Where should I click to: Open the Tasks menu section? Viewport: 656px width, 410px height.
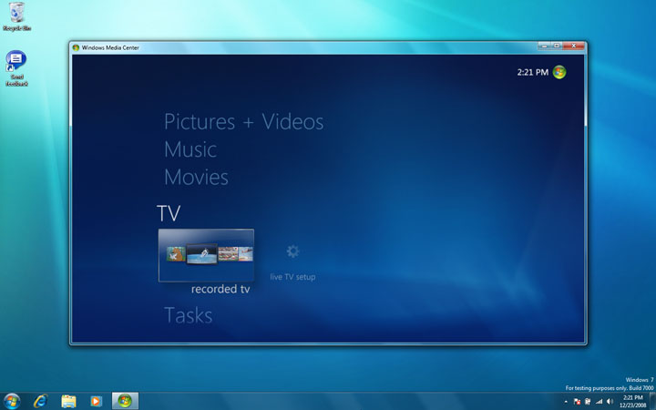click(x=189, y=315)
